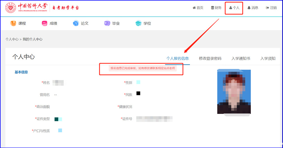This screenshot has width=283, height=148.
Task: Open the 入学须知 tab
Action: point(268,59)
